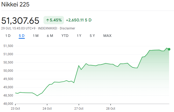Switch to the 1 D time range tab
This screenshot has width=174, height=112.
coord(8,36)
